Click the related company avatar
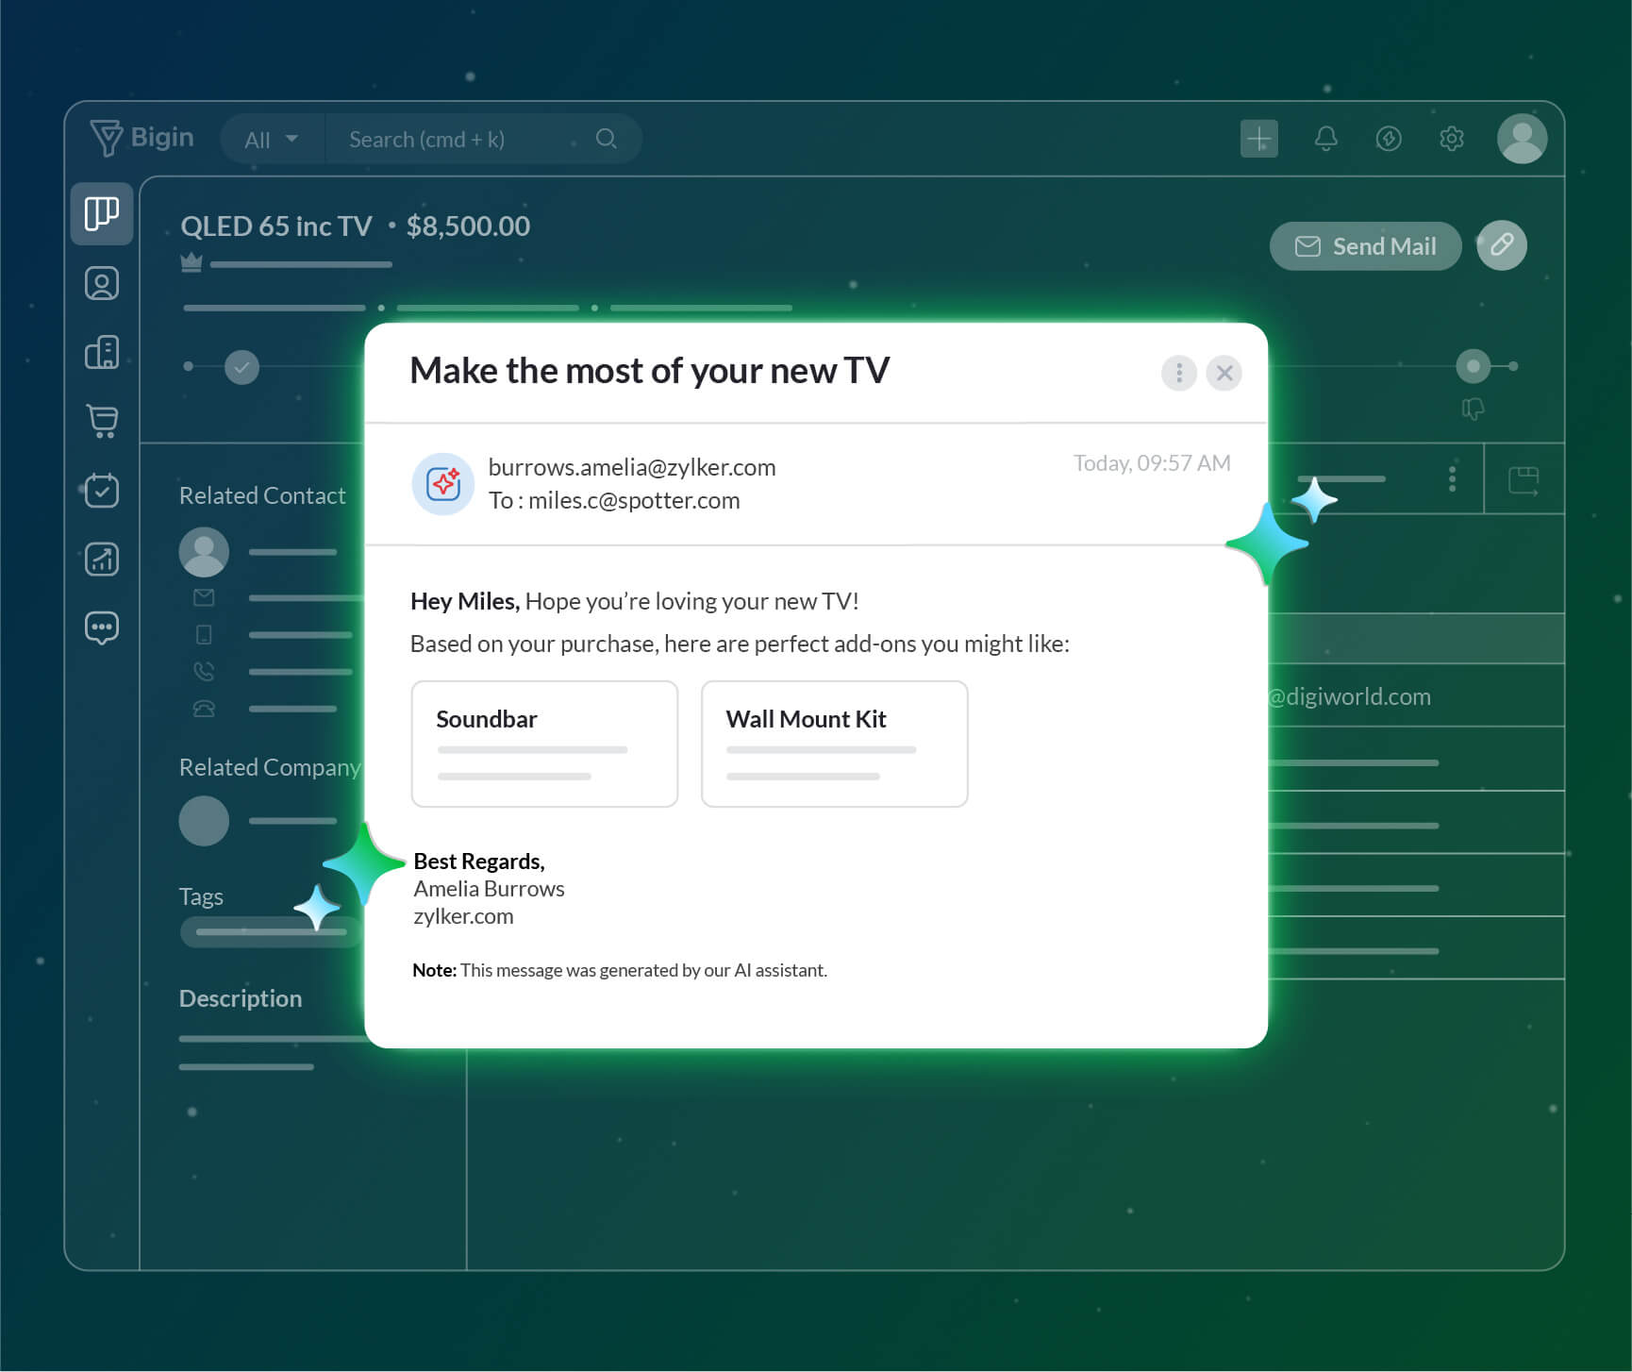Viewport: 1632px width, 1372px height. [x=204, y=821]
